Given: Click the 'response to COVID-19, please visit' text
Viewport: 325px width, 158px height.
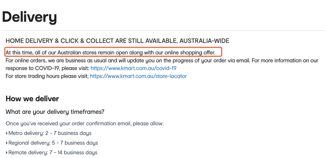Looking at the screenshot, I should 48,68.
